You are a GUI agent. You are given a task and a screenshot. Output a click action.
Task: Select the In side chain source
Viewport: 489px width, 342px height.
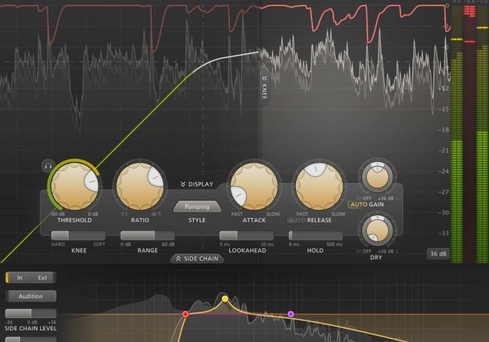click(x=20, y=278)
